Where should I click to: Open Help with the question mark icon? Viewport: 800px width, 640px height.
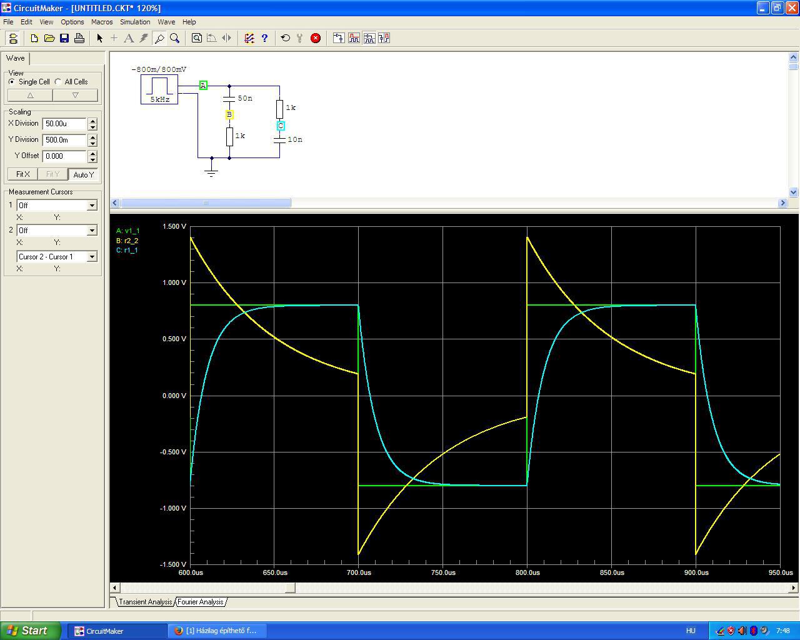pyautogui.click(x=264, y=38)
